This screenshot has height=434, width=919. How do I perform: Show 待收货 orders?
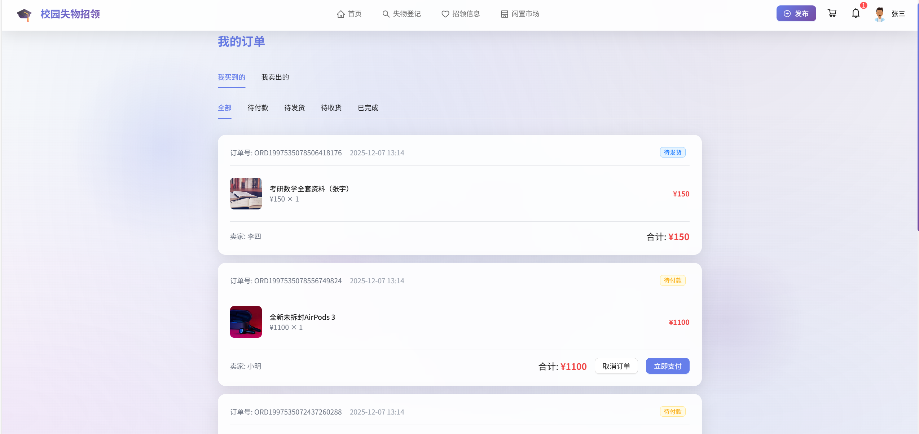331,108
